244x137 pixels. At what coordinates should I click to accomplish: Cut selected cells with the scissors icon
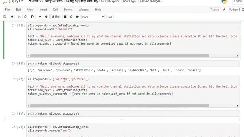(19, 17)
